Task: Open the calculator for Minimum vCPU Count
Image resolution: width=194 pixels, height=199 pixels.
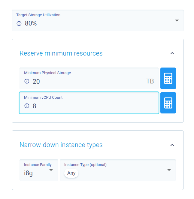Action: [x=168, y=103]
